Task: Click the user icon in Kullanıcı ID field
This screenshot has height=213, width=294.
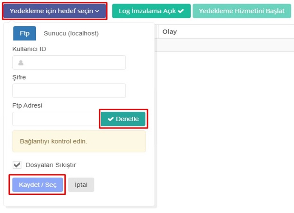Action: (21, 63)
